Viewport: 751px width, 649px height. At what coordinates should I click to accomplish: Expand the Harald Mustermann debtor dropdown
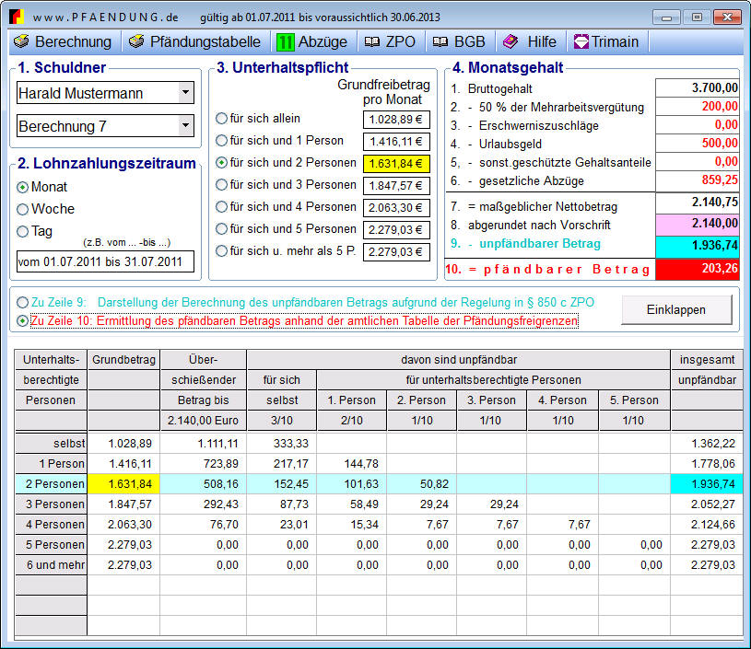point(186,92)
